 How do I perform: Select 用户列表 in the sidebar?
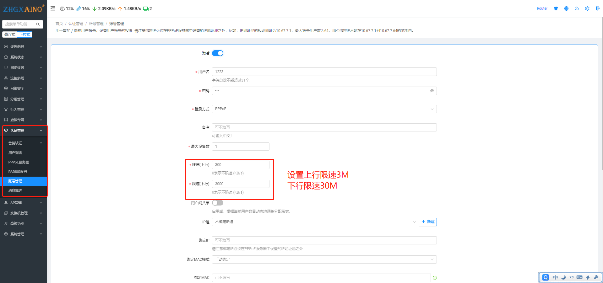[15, 153]
